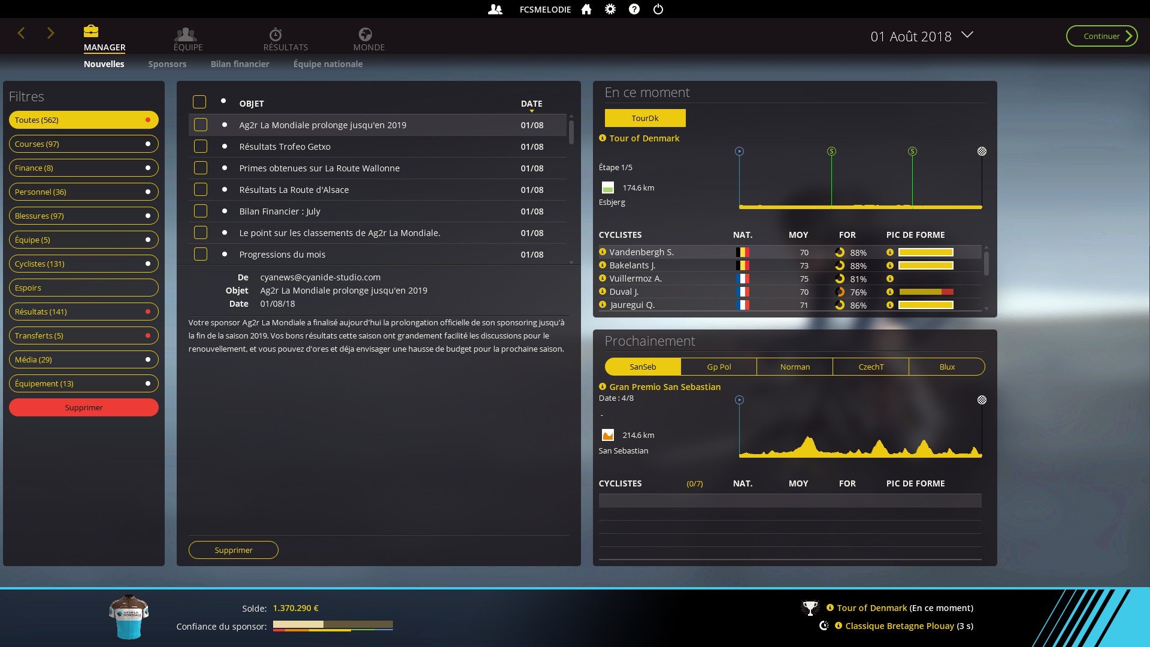Click the red Supprimer filter button

pos(84,407)
